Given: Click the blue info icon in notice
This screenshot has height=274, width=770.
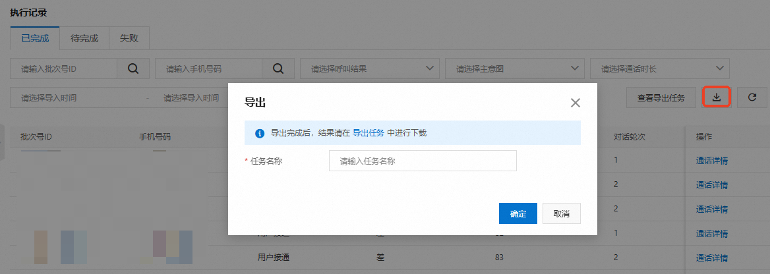Looking at the screenshot, I should [260, 133].
